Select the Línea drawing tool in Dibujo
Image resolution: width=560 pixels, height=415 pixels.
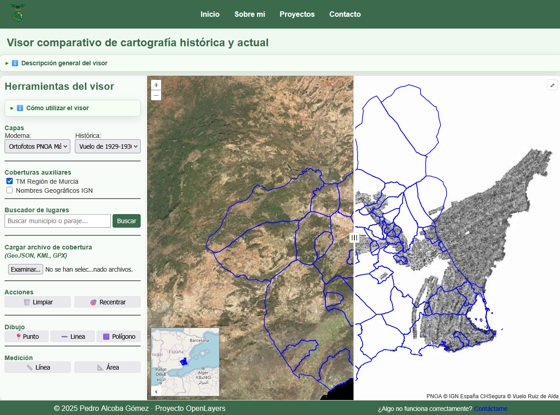click(73, 337)
